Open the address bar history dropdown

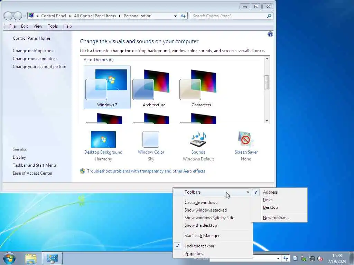pos(175,16)
